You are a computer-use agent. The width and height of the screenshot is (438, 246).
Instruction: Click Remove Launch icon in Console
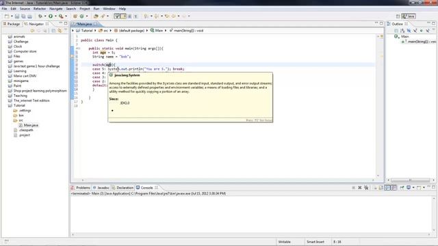[360, 188]
